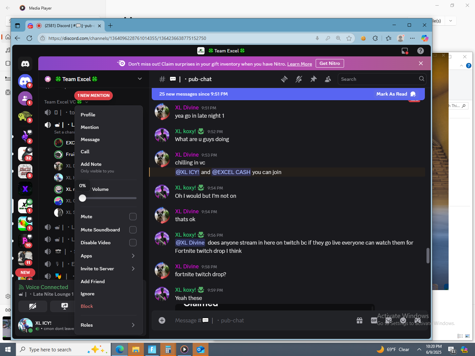This screenshot has height=356, width=475.
Task: Follow the Learn More link
Action: [x=300, y=64]
